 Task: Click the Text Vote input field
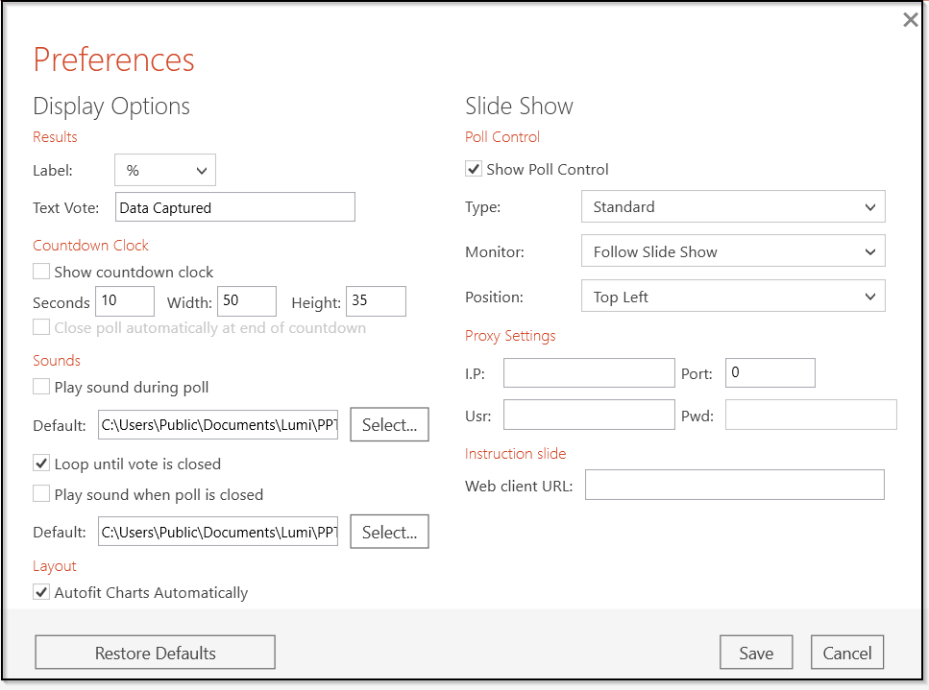coord(235,207)
